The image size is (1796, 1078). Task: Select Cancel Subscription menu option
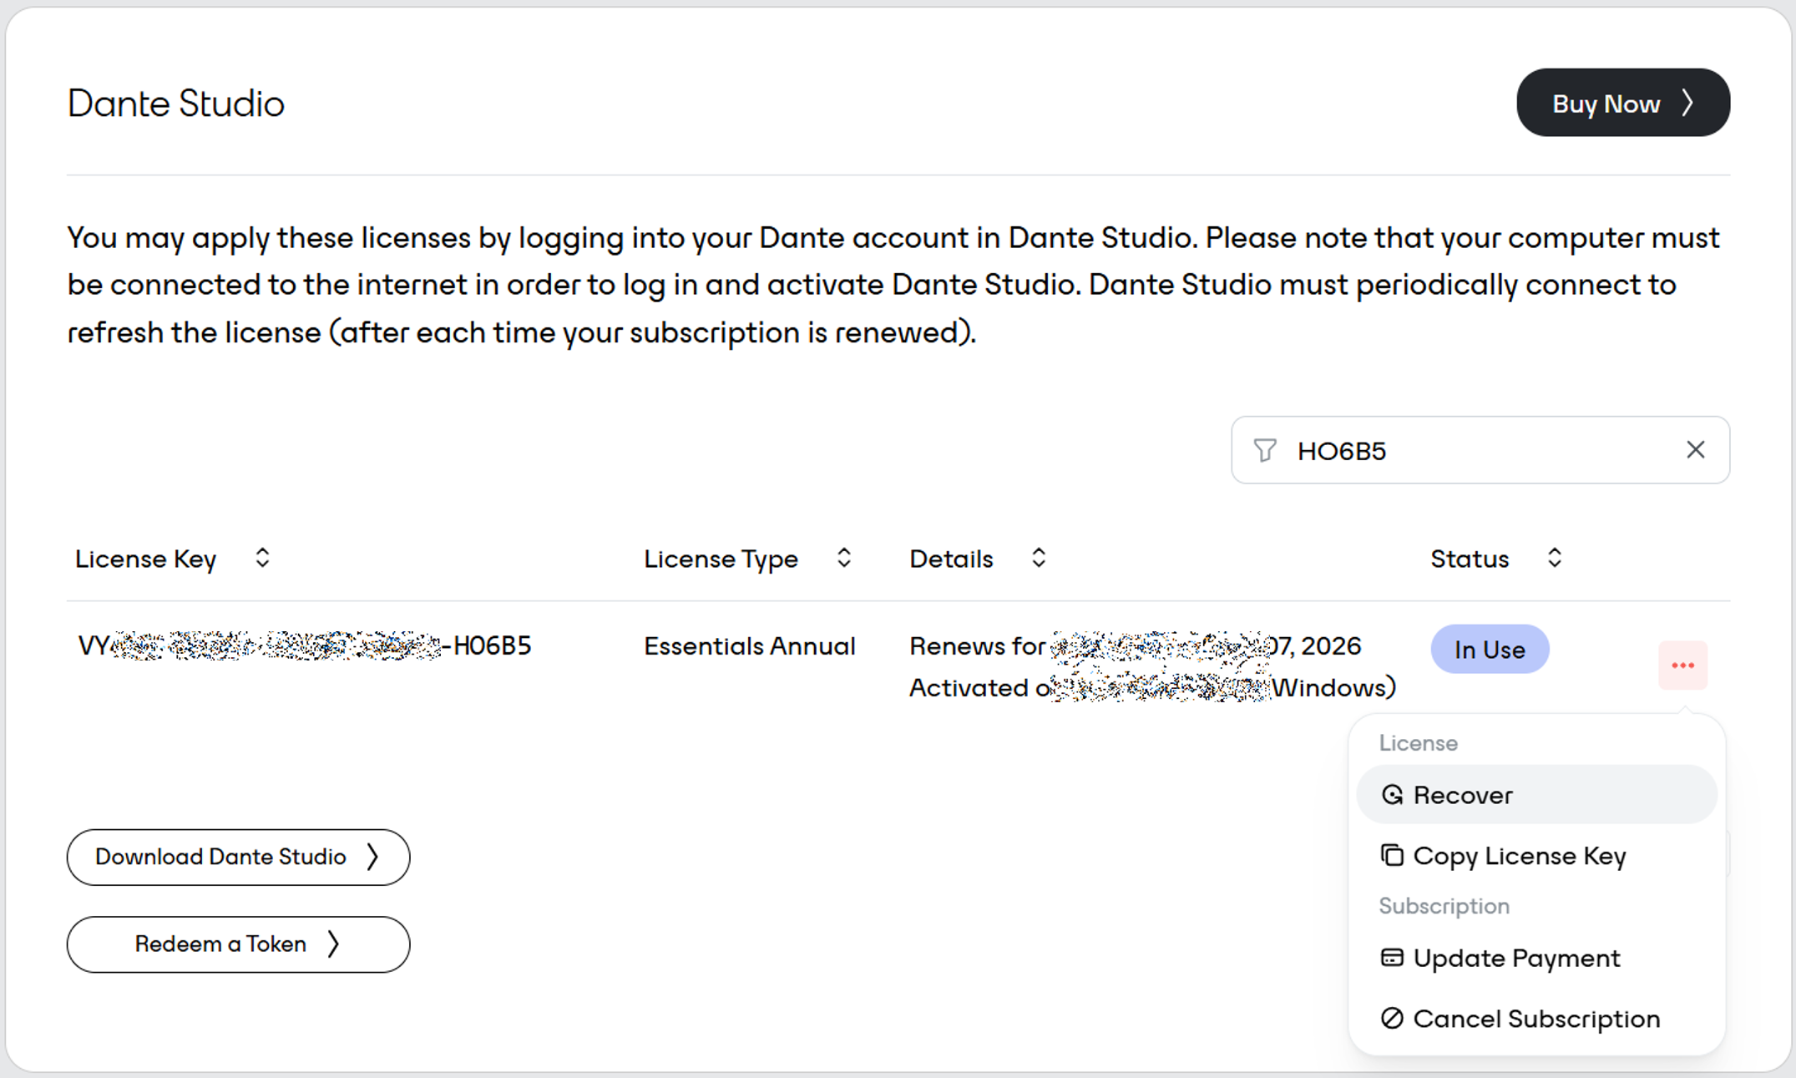click(1536, 1019)
